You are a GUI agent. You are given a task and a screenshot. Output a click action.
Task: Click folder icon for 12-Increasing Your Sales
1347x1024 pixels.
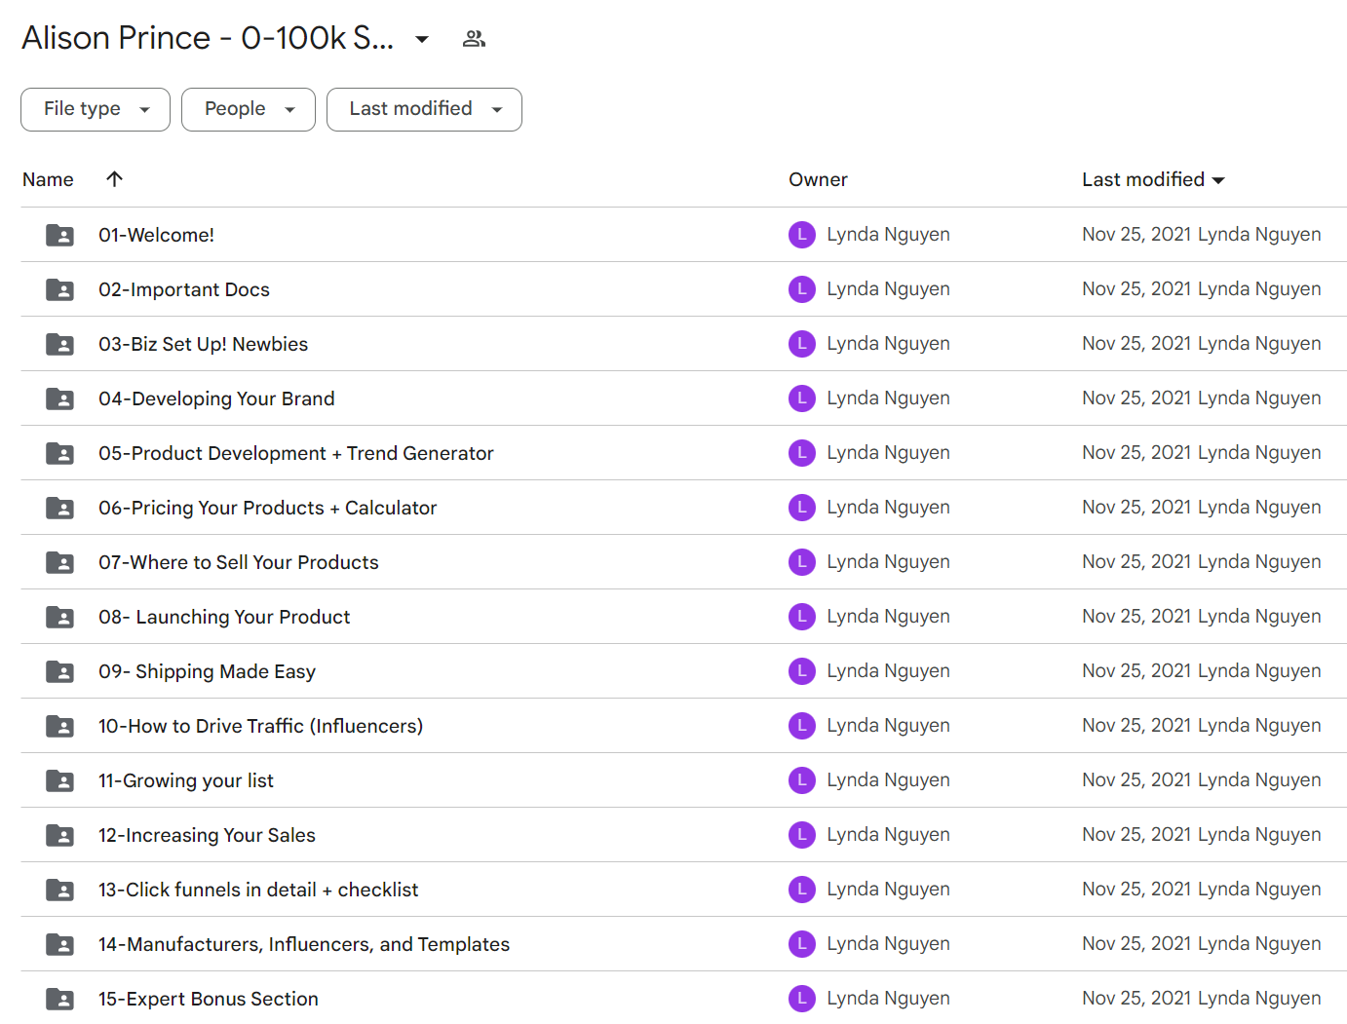[x=59, y=835]
